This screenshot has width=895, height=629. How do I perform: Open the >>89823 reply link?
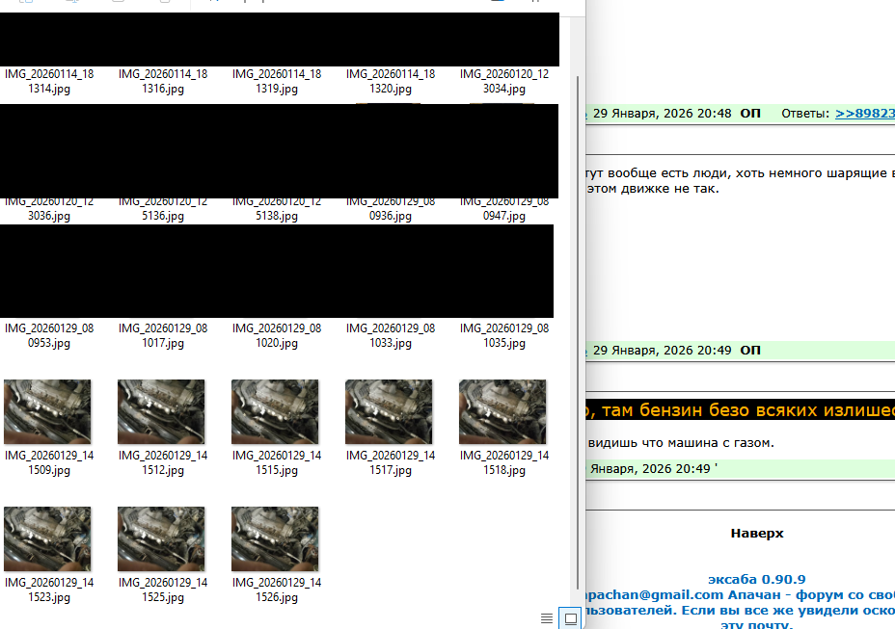pos(864,114)
